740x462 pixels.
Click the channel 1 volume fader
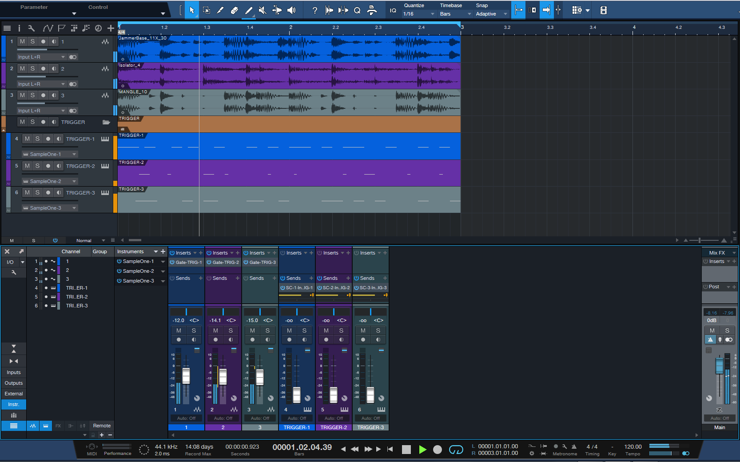click(x=186, y=376)
